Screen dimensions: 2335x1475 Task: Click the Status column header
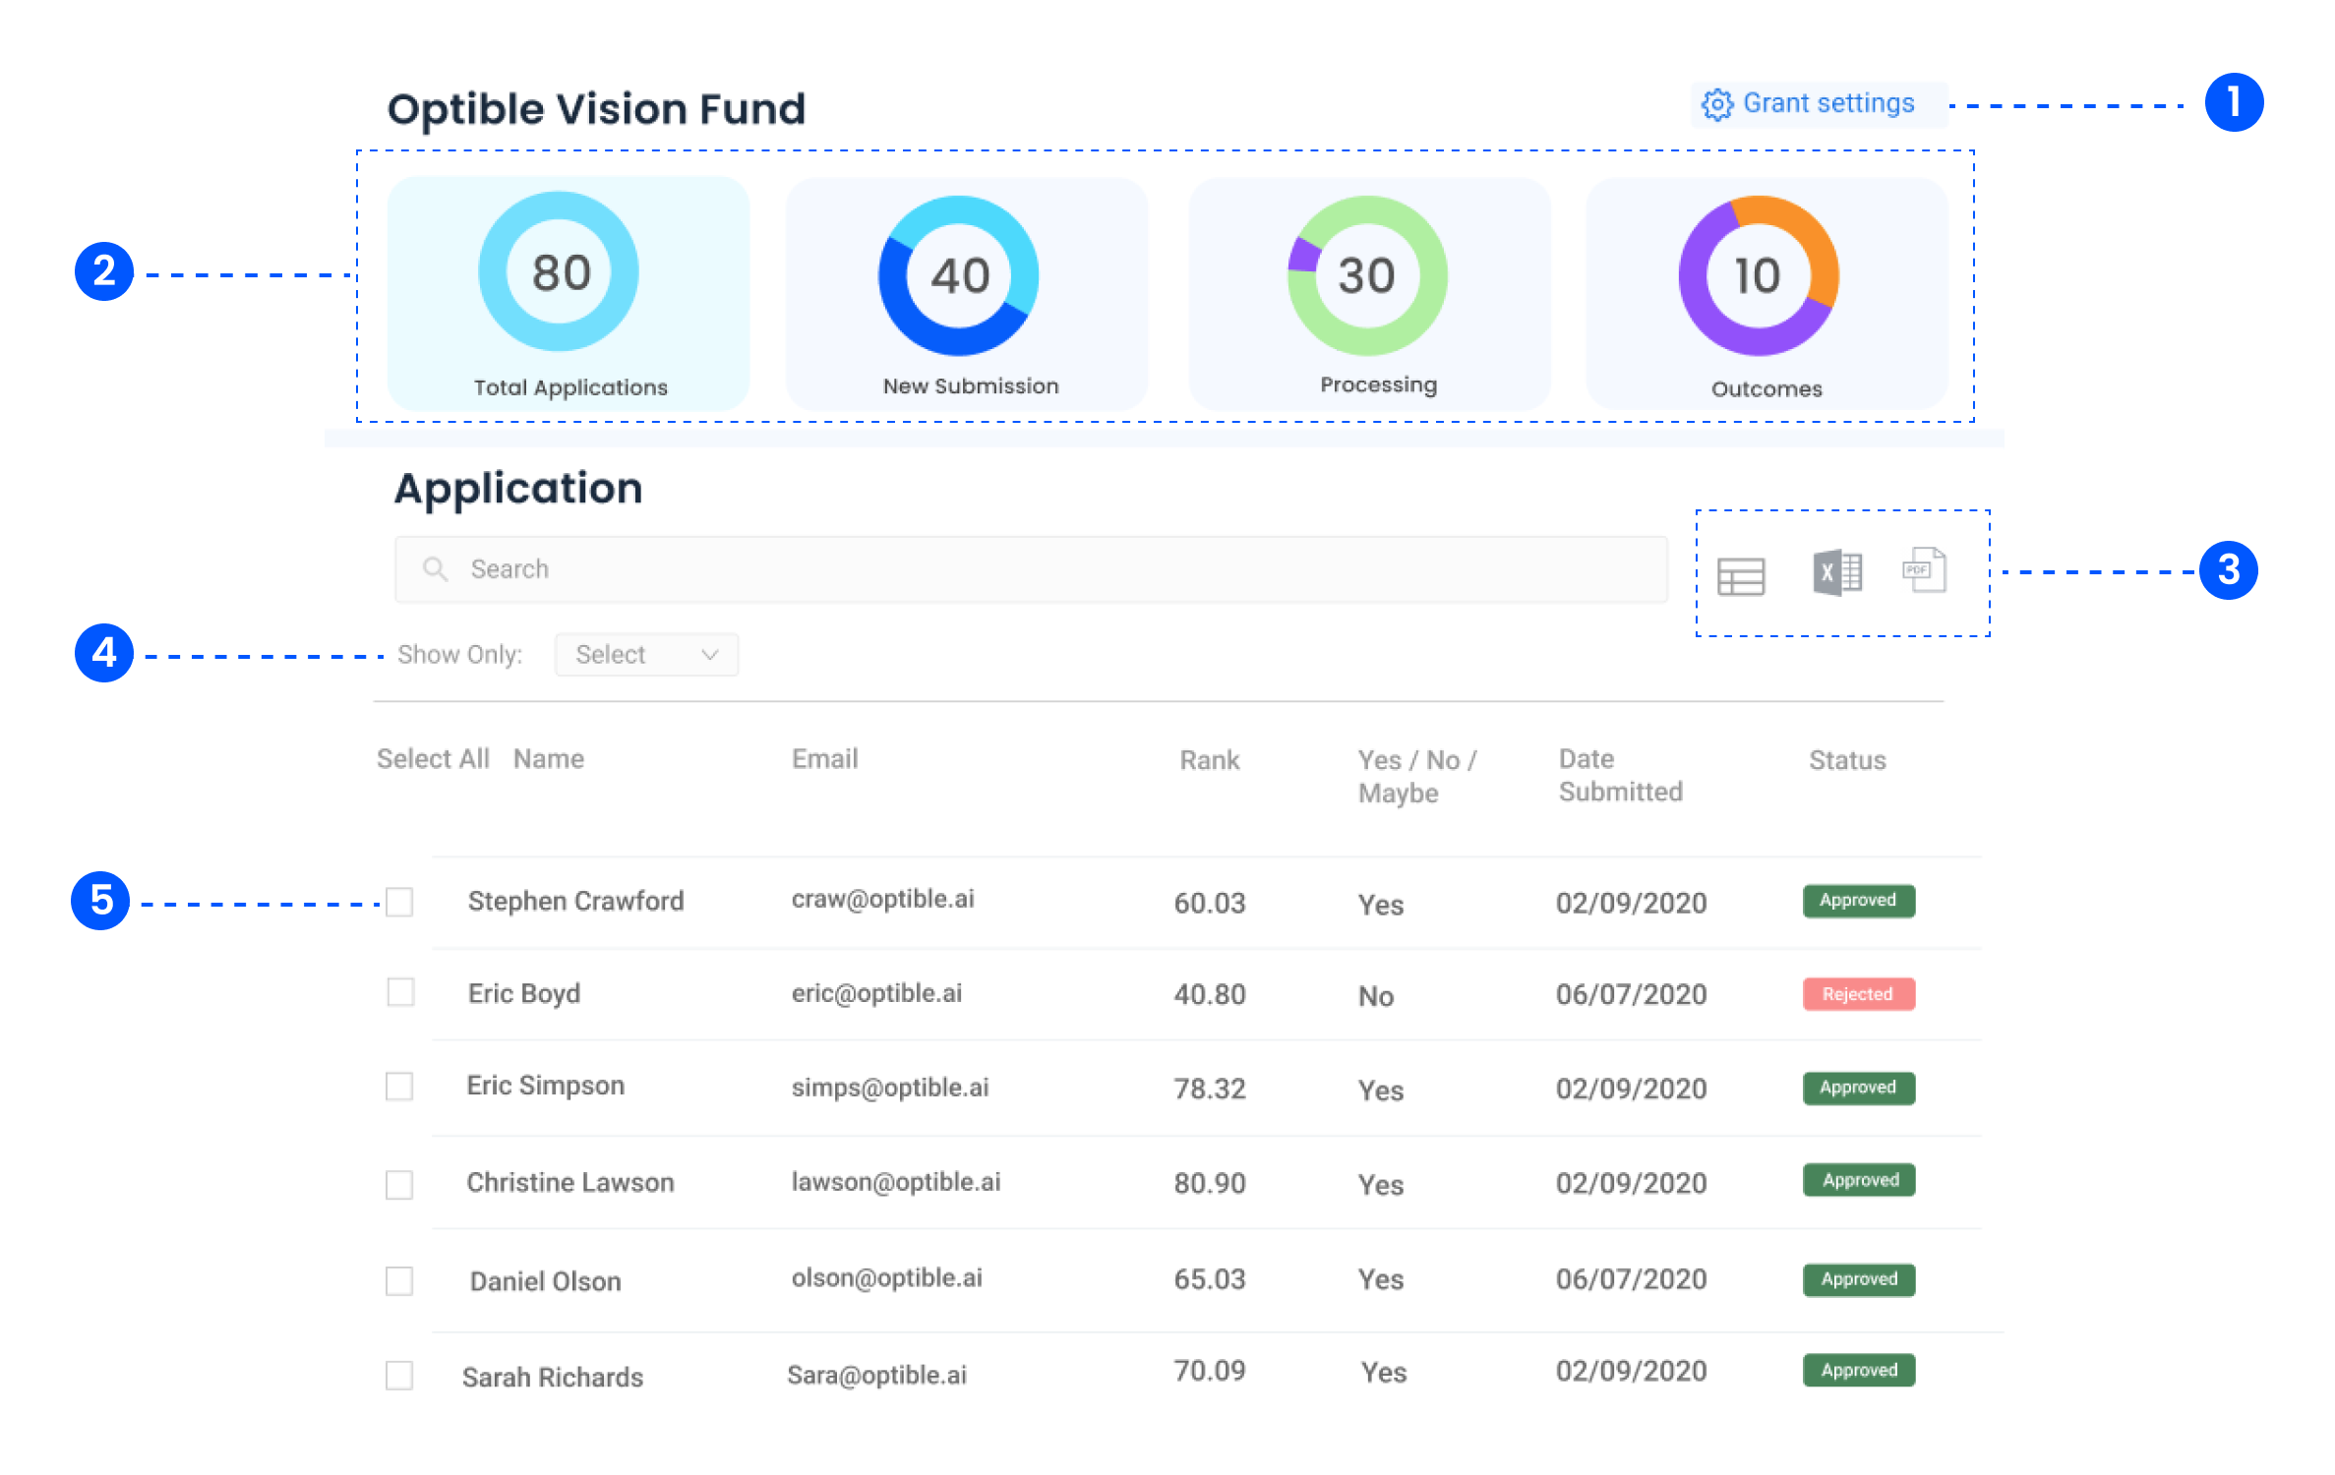coord(1846,760)
